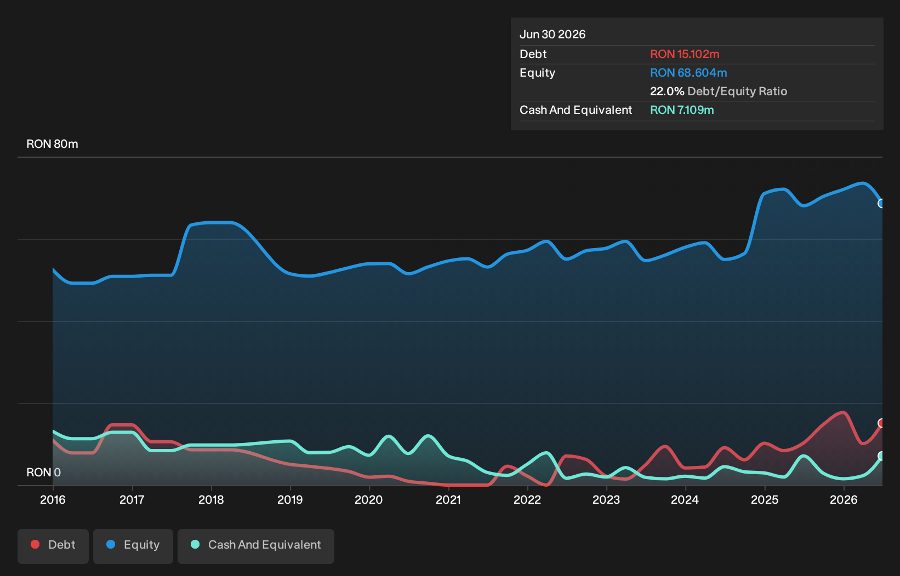The image size is (900, 576).
Task: Click Cash And Equivalent label in tooltip
Action: click(x=576, y=110)
